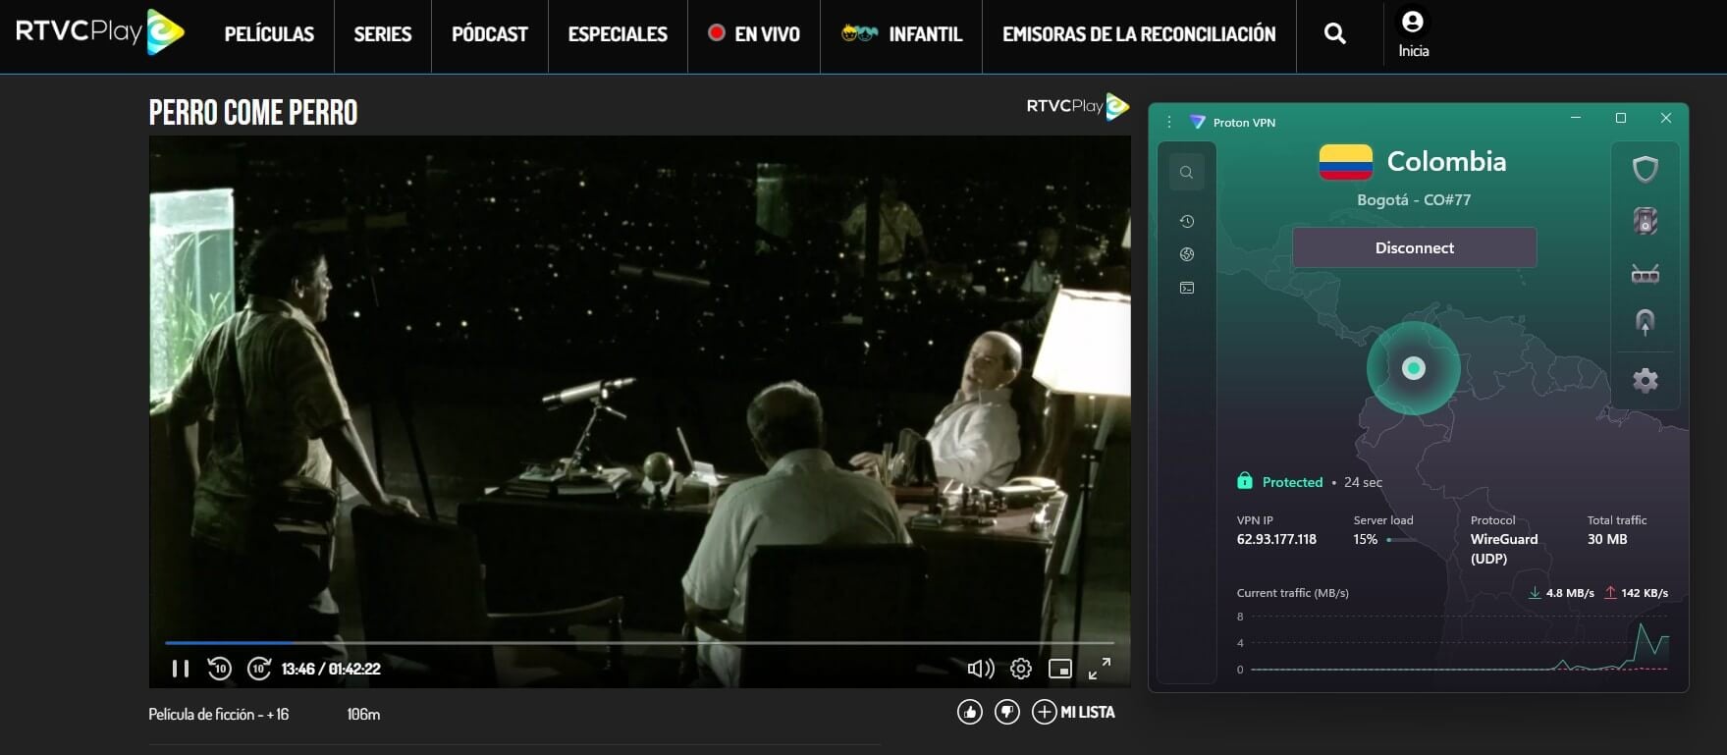The image size is (1727, 755).
Task: Open recent connections history icon
Action: (x=1187, y=222)
